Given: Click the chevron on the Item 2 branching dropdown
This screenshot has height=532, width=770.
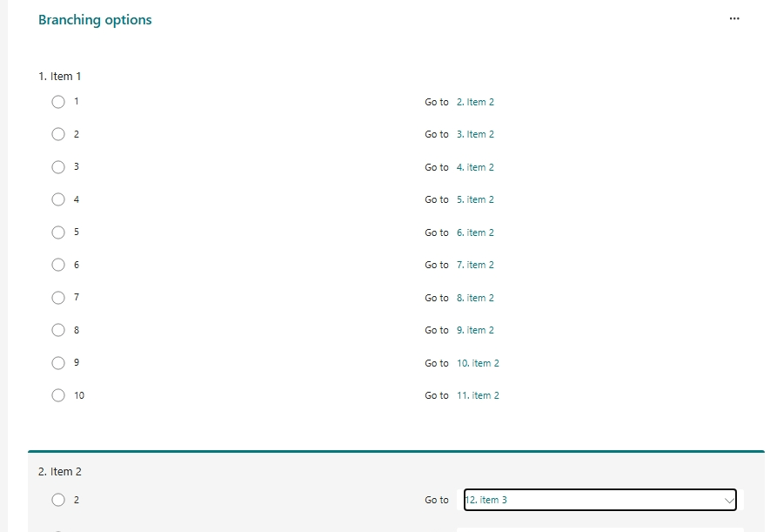Looking at the screenshot, I should pos(729,499).
